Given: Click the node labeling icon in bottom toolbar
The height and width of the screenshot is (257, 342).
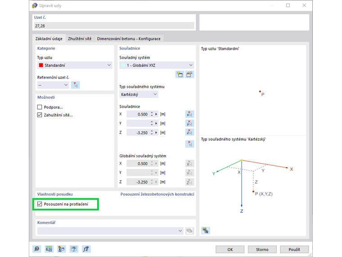Looking at the screenshot, I should [x=61, y=249].
